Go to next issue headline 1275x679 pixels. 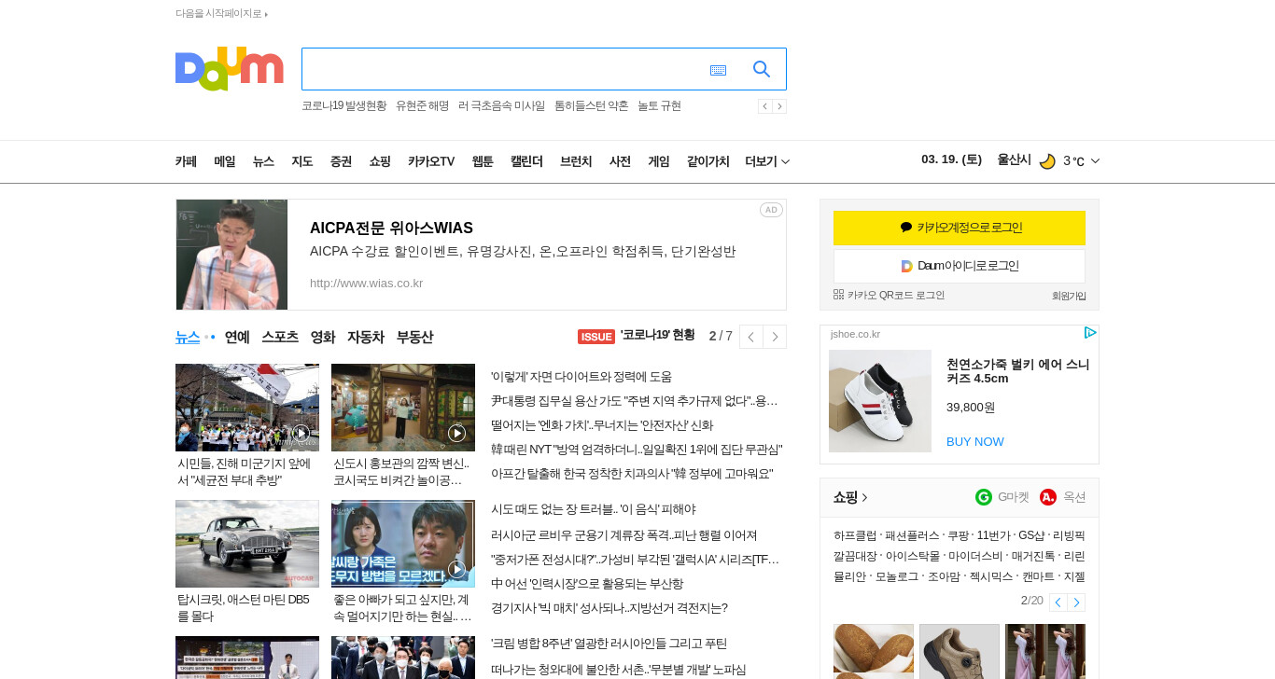tap(775, 337)
